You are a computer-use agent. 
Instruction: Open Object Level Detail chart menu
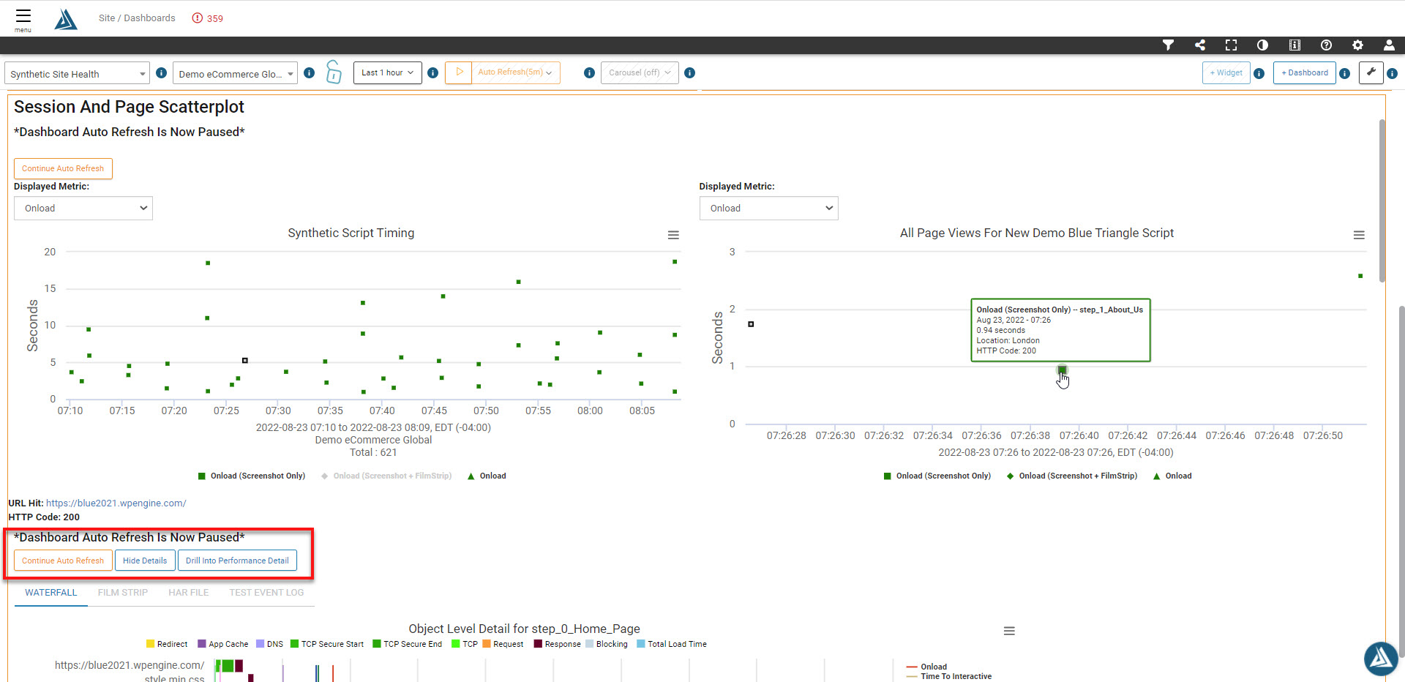coord(1009,631)
